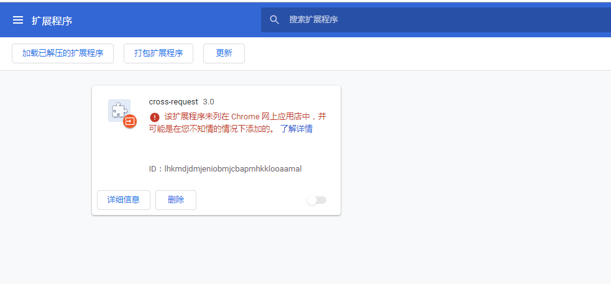Click the 更新 button
The width and height of the screenshot is (611, 284).
[x=224, y=53]
